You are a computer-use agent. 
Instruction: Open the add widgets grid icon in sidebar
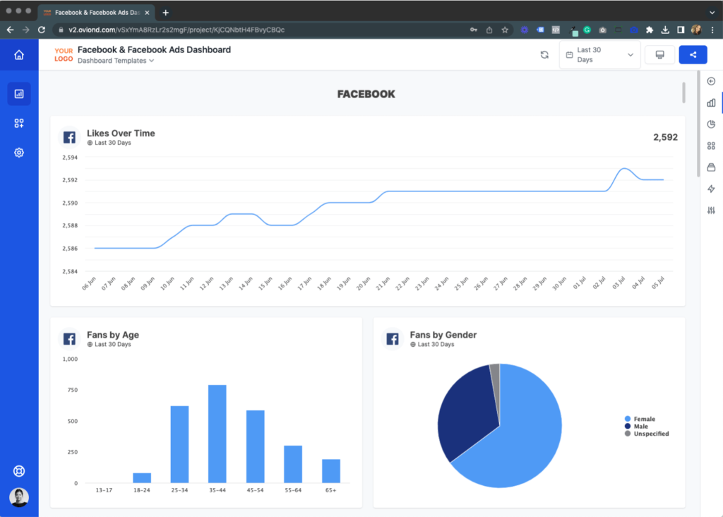click(19, 123)
